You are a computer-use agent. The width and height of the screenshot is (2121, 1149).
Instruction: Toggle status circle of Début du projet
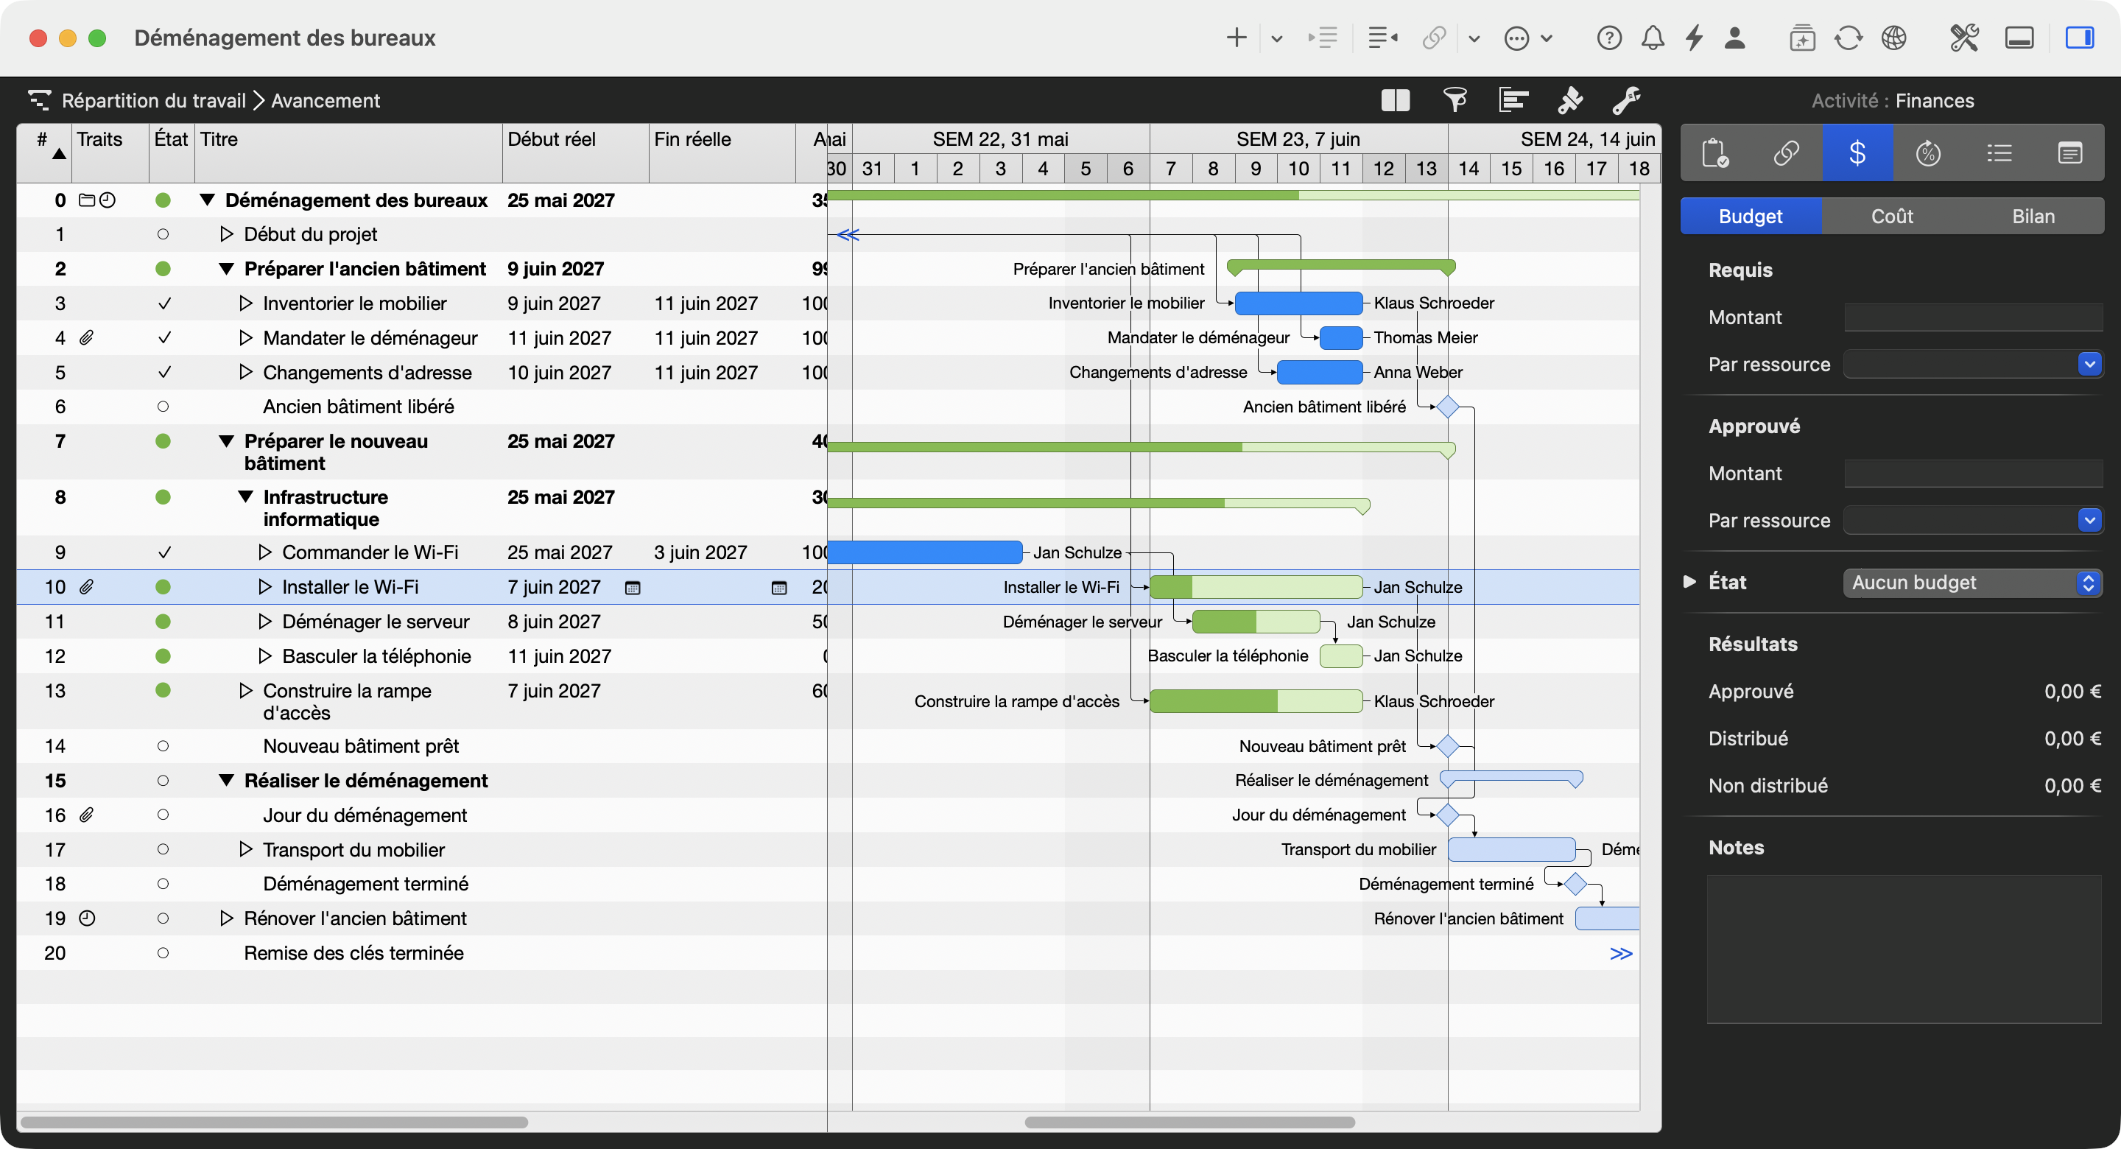pyautogui.click(x=163, y=235)
